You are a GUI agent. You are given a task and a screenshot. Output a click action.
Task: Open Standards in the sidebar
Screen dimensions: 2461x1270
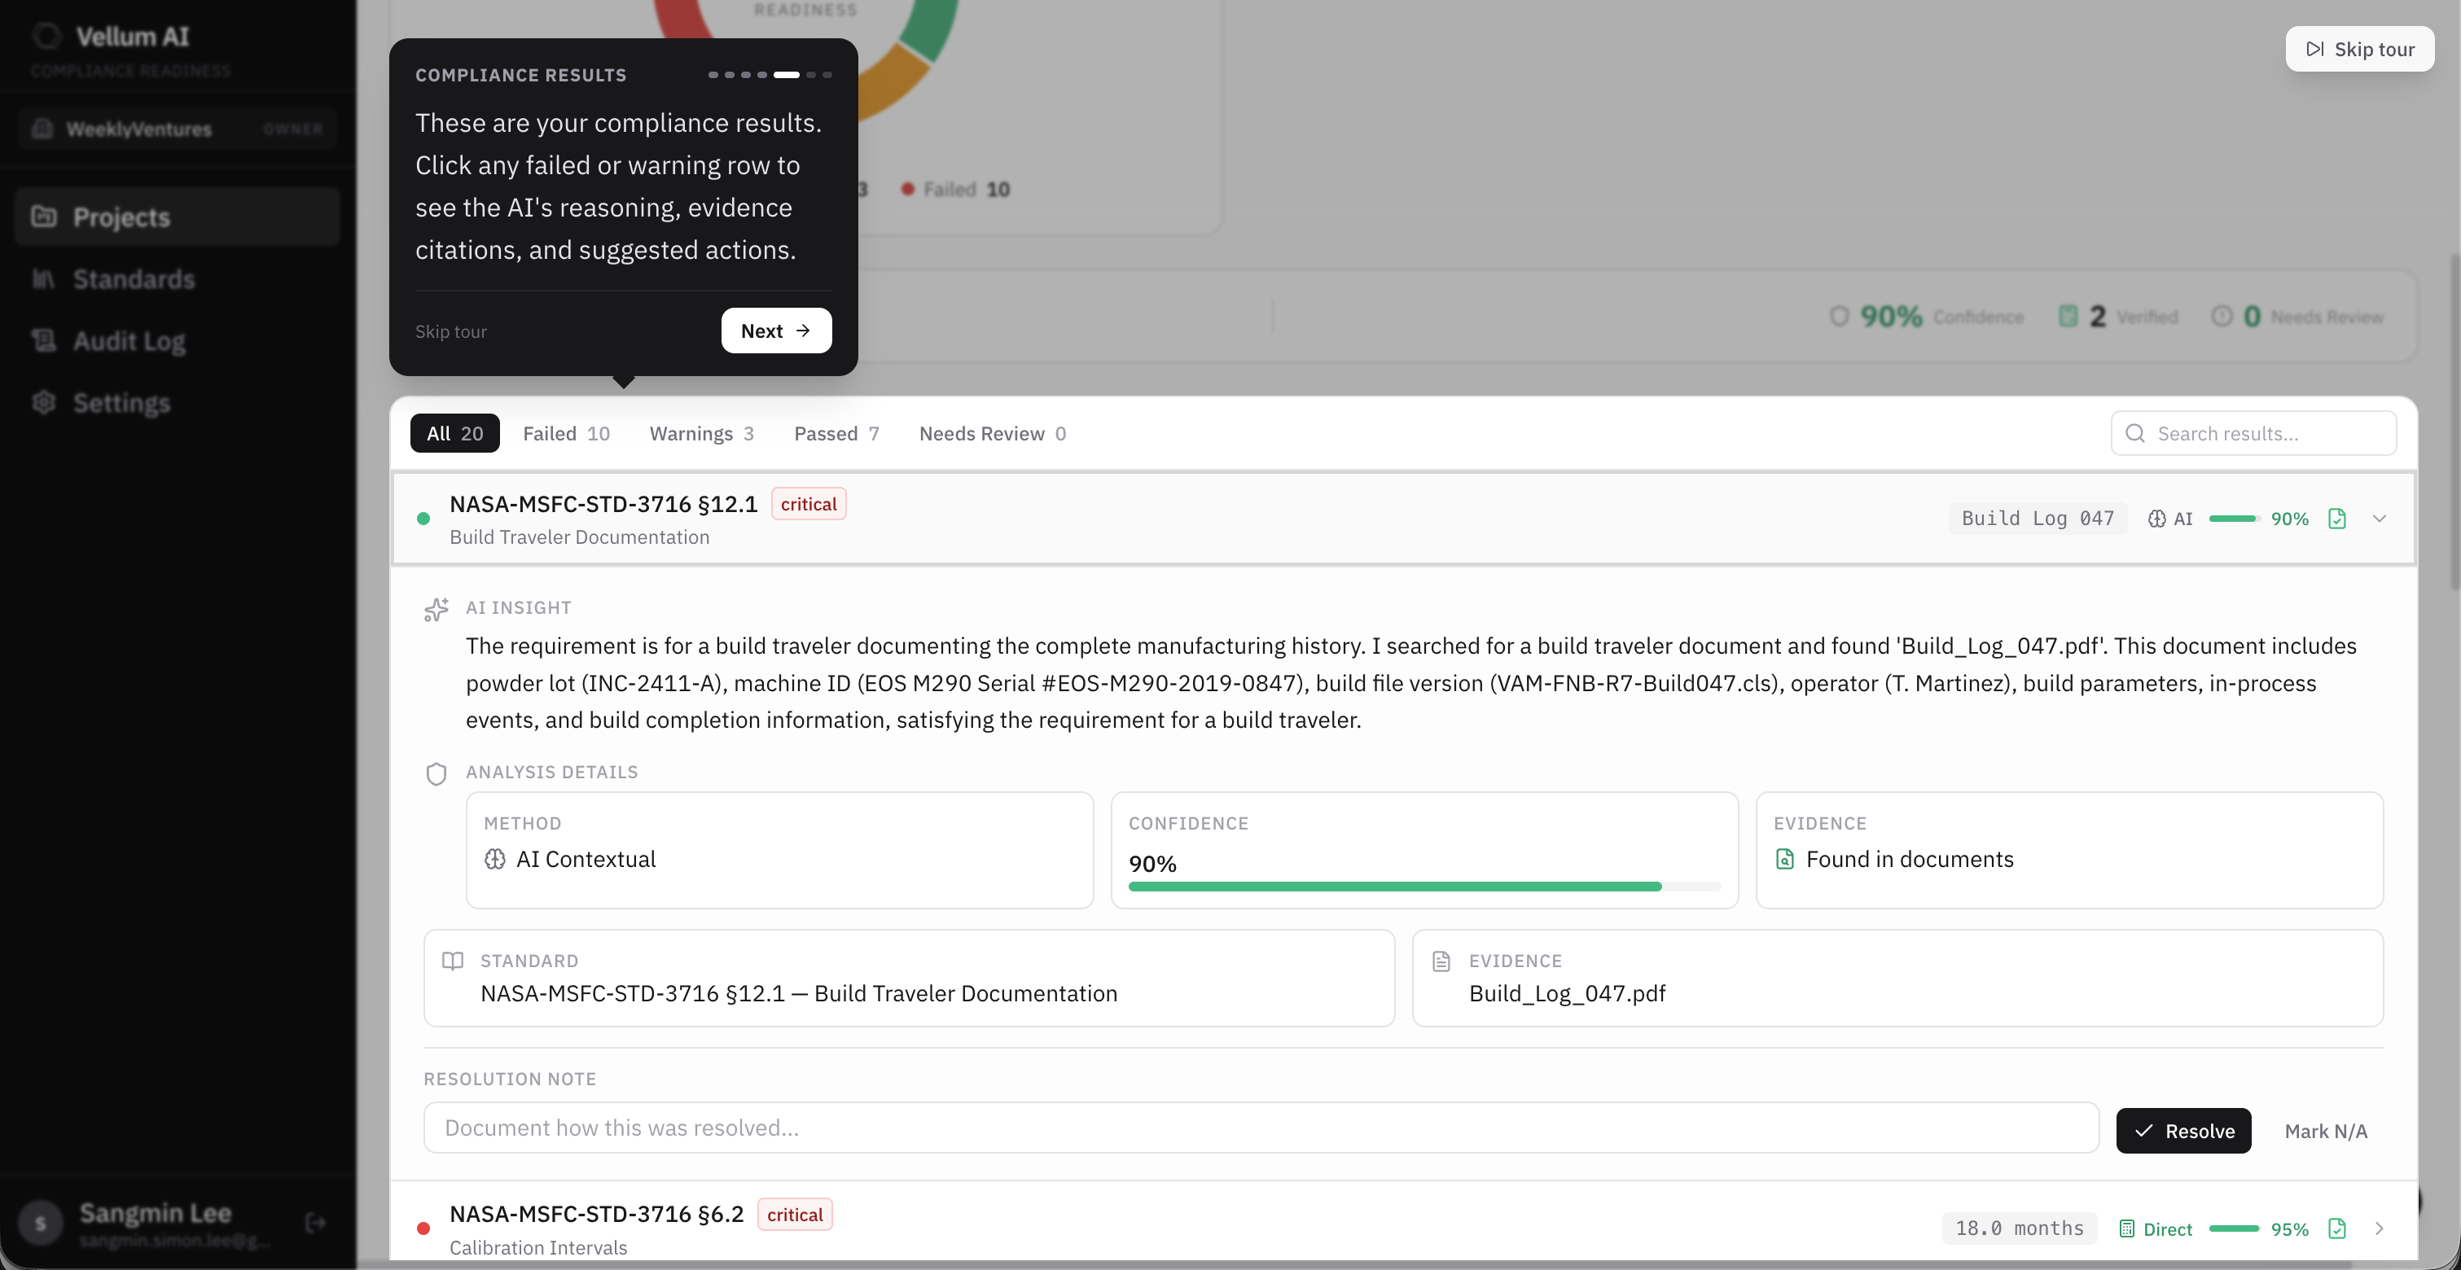178,278
